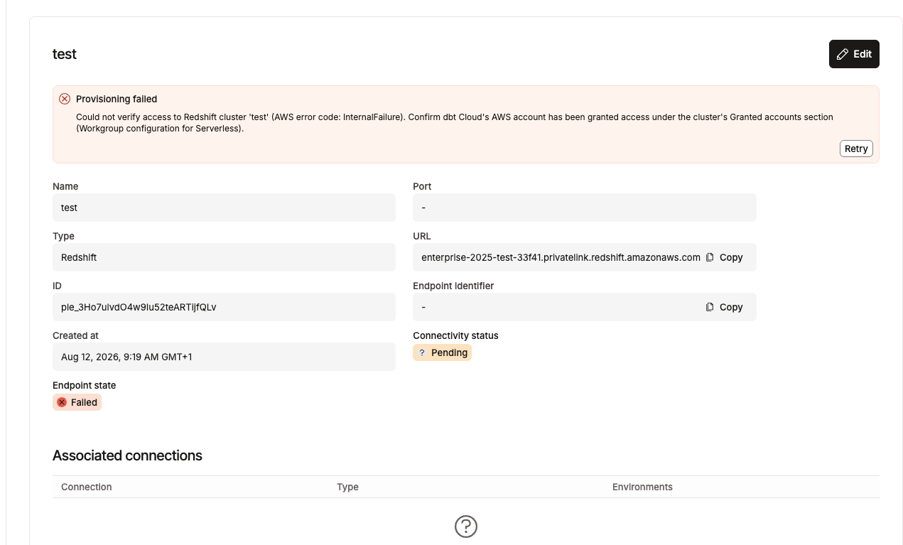This screenshot has width=903, height=545.
Task: Click the Type field showing Redshift
Action: click(224, 257)
